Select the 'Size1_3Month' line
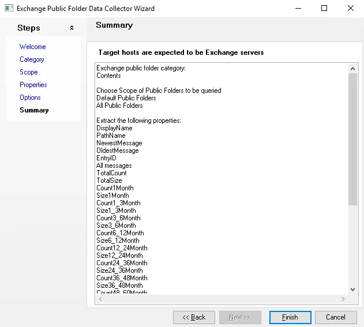Viewport: 364px width, 327px height. pyautogui.click(x=116, y=211)
